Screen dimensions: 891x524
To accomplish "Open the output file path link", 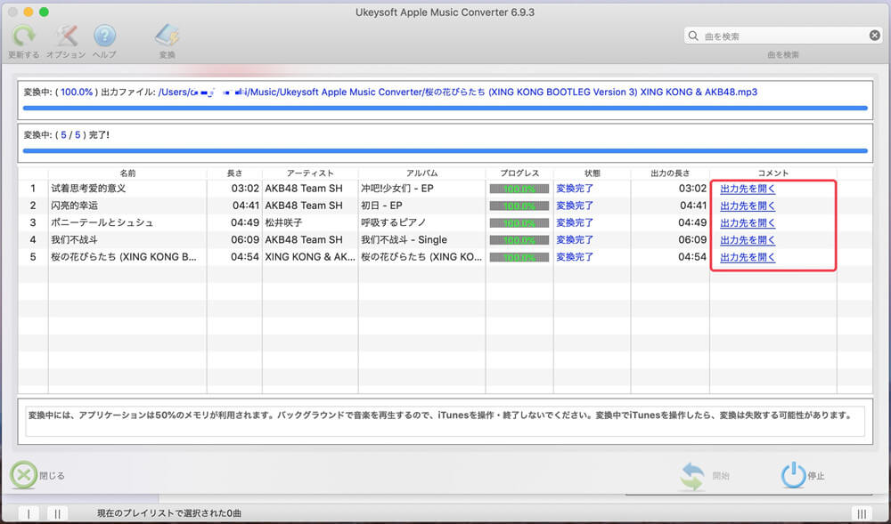I will click(457, 92).
